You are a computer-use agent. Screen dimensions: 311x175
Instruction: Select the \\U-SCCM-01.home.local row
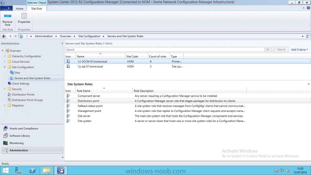(188, 61)
